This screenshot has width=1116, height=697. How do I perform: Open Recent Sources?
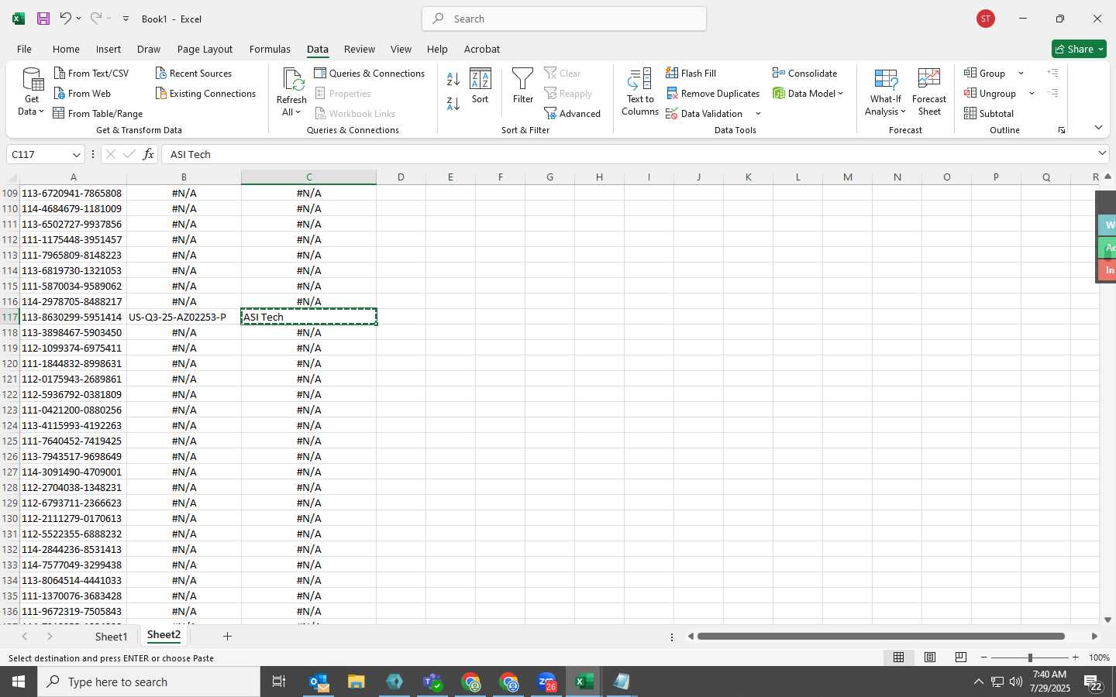coord(194,73)
